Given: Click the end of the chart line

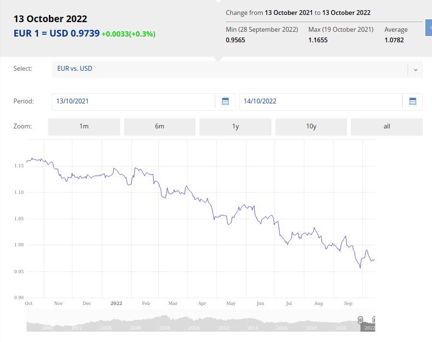Looking at the screenshot, I should pos(374,259).
